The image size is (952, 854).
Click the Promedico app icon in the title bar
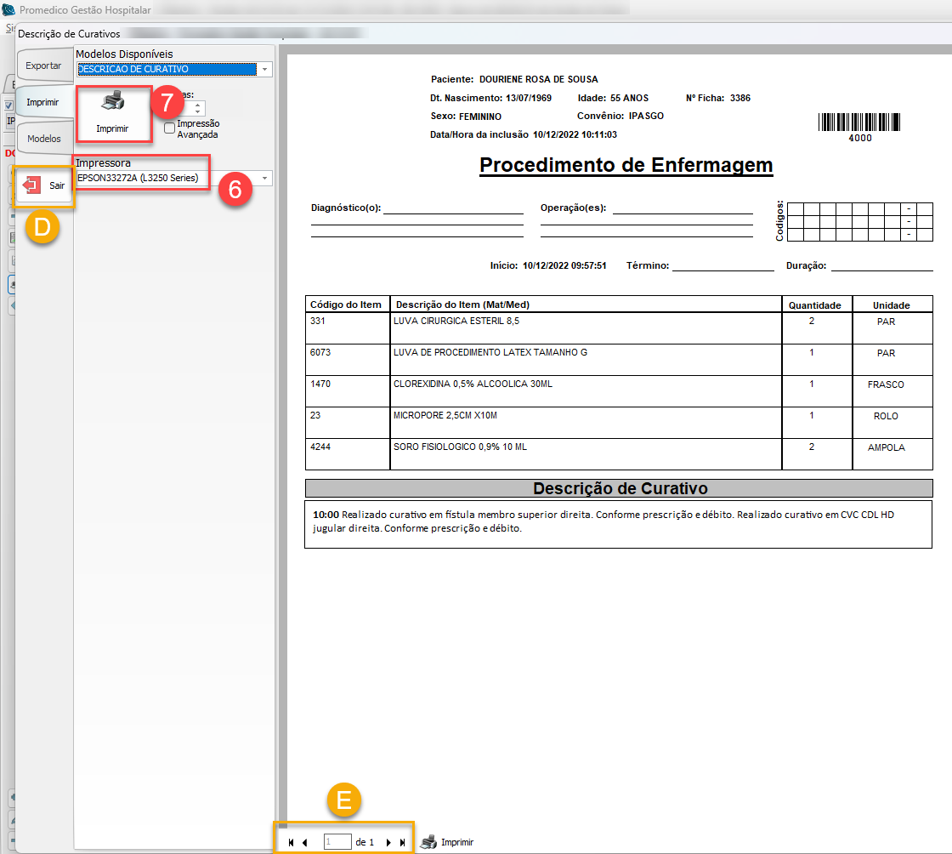(8, 9)
